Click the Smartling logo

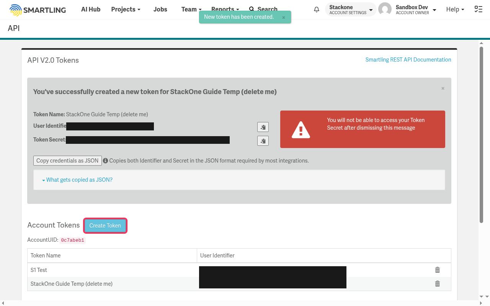[38, 10]
